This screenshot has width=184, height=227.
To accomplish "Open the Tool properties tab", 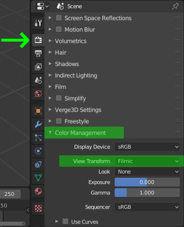I will (x=38, y=23).
